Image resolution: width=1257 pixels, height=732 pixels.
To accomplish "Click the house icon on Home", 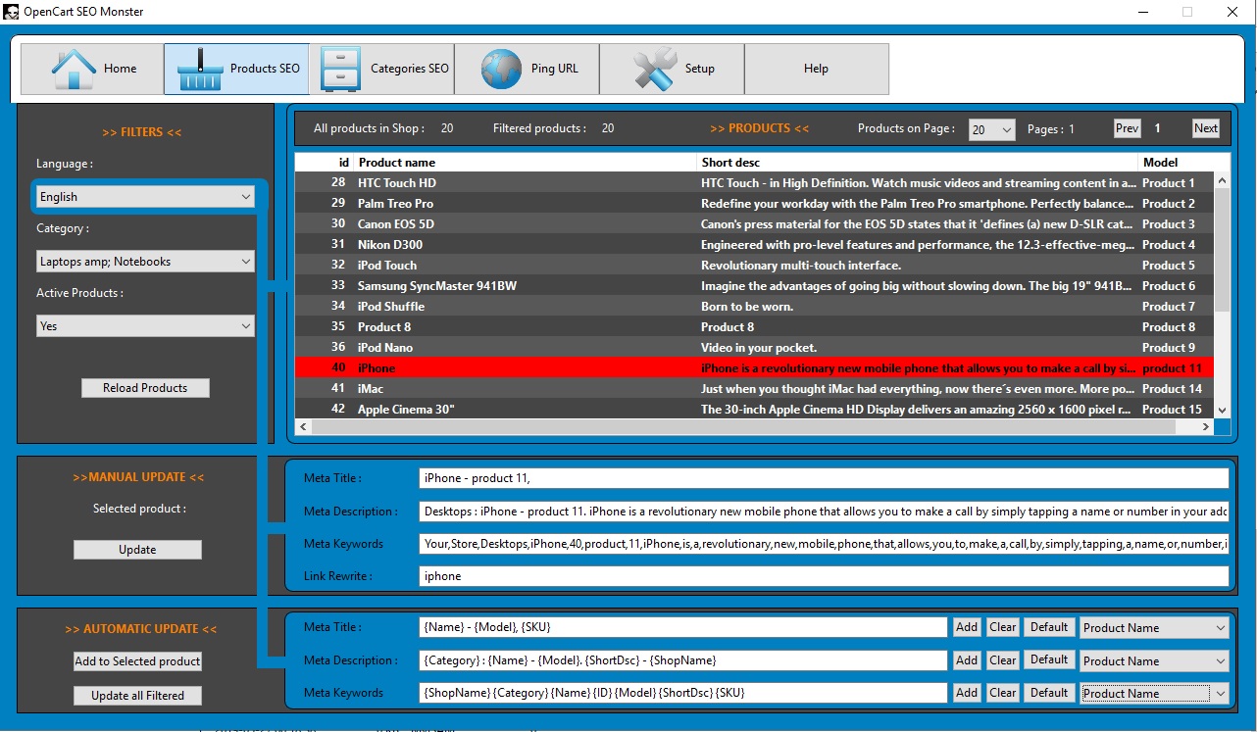I will point(74,70).
